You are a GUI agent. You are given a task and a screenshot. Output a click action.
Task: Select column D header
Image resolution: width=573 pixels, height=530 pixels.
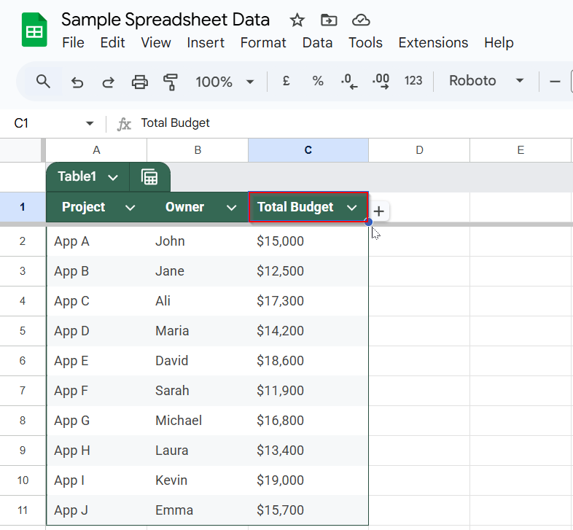tap(419, 150)
